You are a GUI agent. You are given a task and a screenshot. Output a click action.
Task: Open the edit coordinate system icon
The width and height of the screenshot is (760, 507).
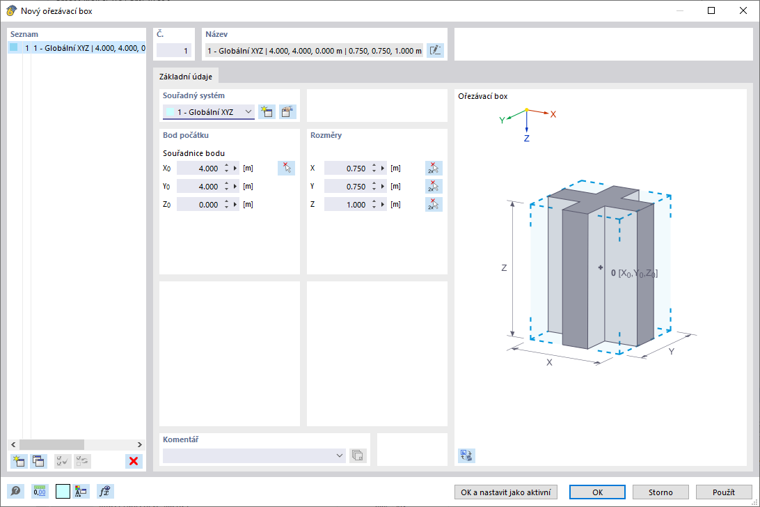click(x=287, y=112)
